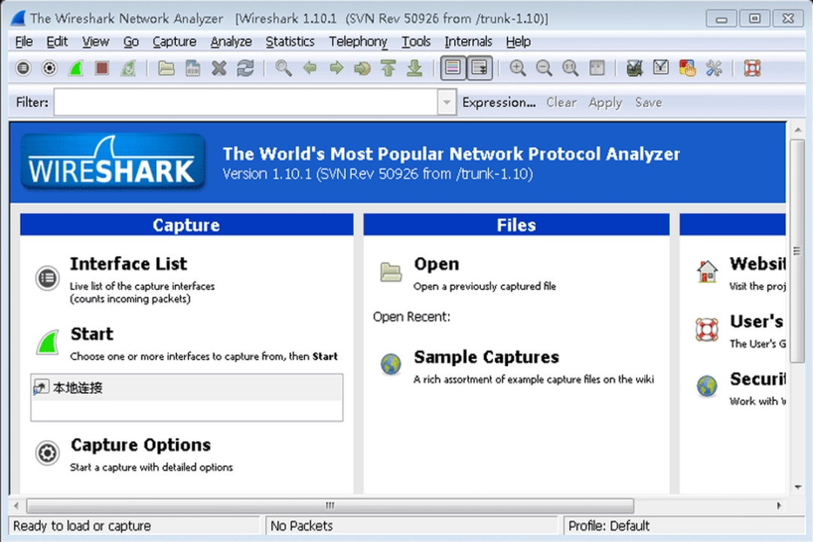
Task: Click the Stop capture toolbar icon
Action: click(x=102, y=68)
